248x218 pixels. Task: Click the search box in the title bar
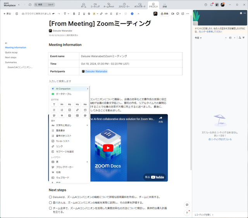click(44, 5)
